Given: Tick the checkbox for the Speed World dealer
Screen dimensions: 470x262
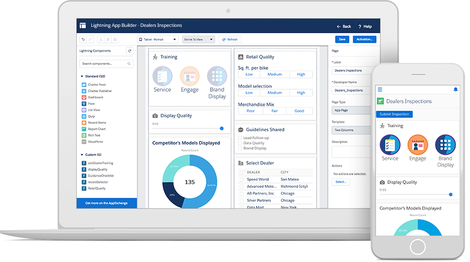Looking at the screenshot, I should coord(241,180).
